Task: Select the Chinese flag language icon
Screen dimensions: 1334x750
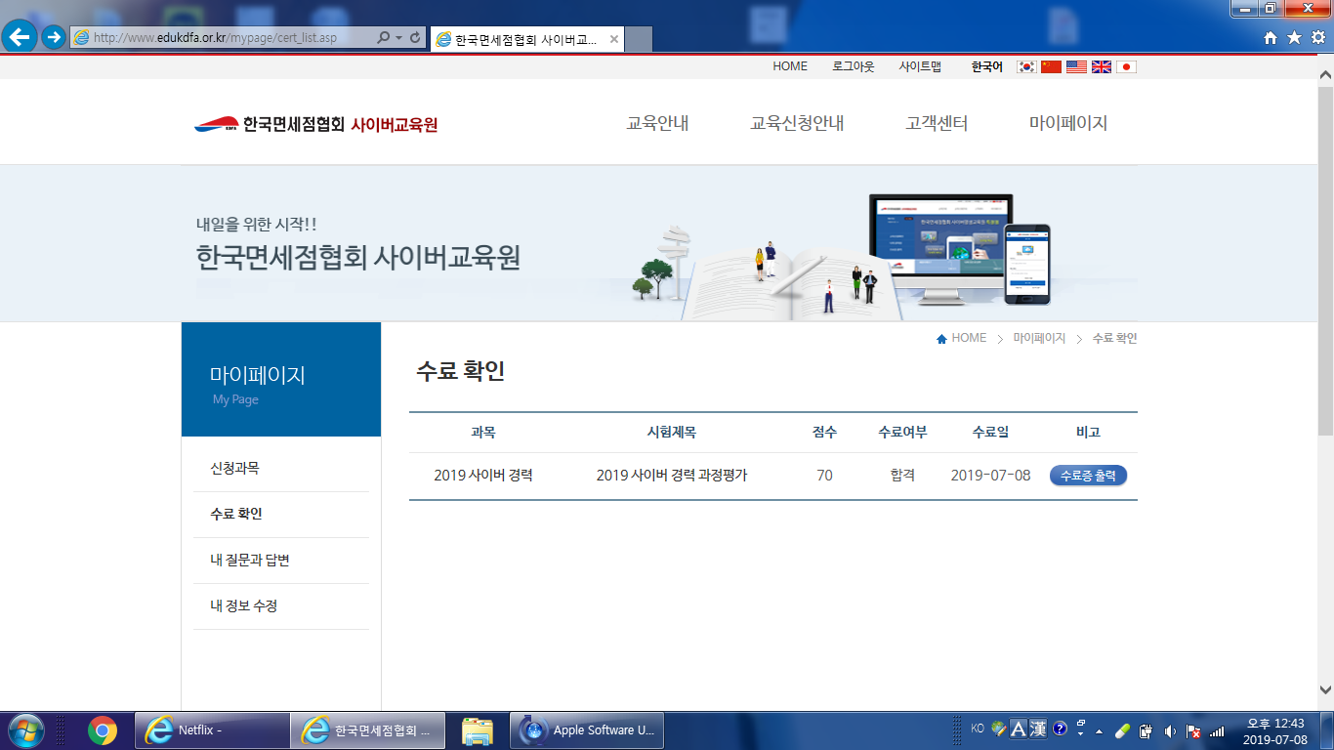Action: coord(1051,66)
